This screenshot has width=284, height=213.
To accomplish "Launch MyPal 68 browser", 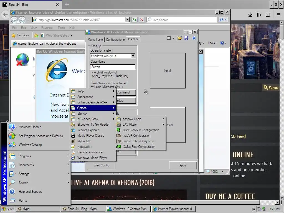I will pos(93,141).
